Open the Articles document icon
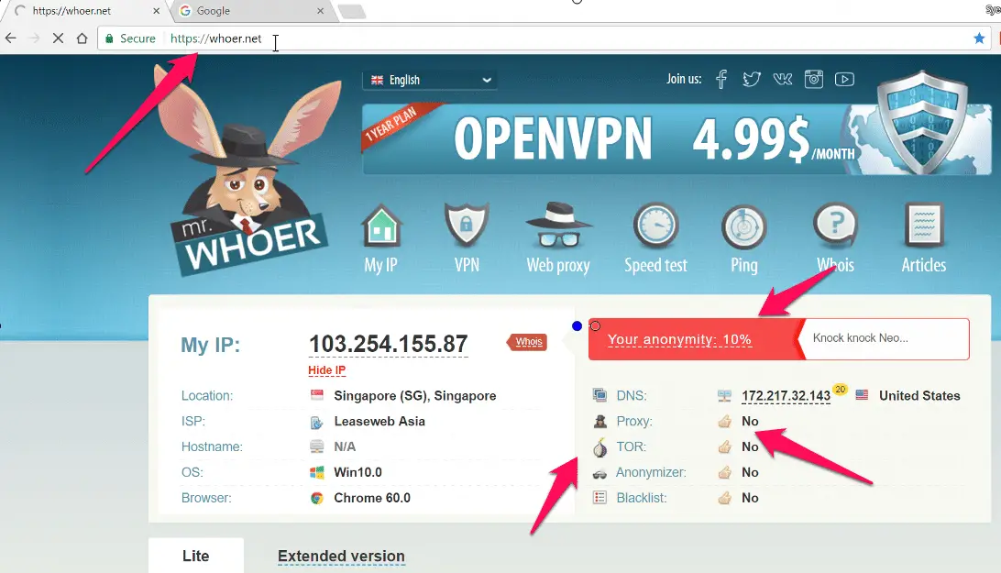This screenshot has height=573, width=1001. (x=924, y=225)
